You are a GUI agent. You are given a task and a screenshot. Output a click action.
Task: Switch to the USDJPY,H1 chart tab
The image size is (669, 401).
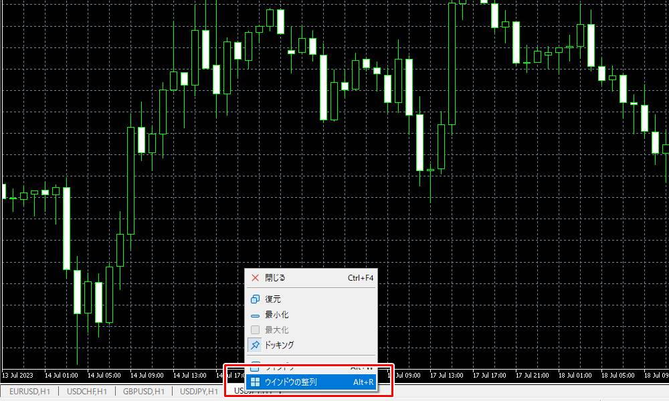click(199, 392)
